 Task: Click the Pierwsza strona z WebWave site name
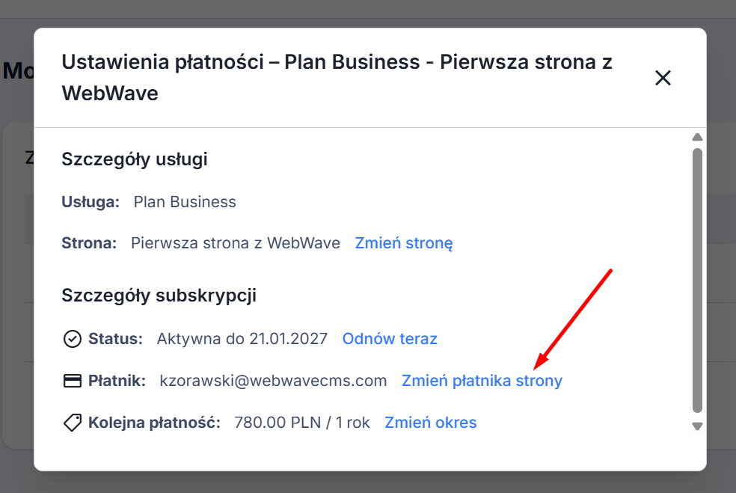236,243
